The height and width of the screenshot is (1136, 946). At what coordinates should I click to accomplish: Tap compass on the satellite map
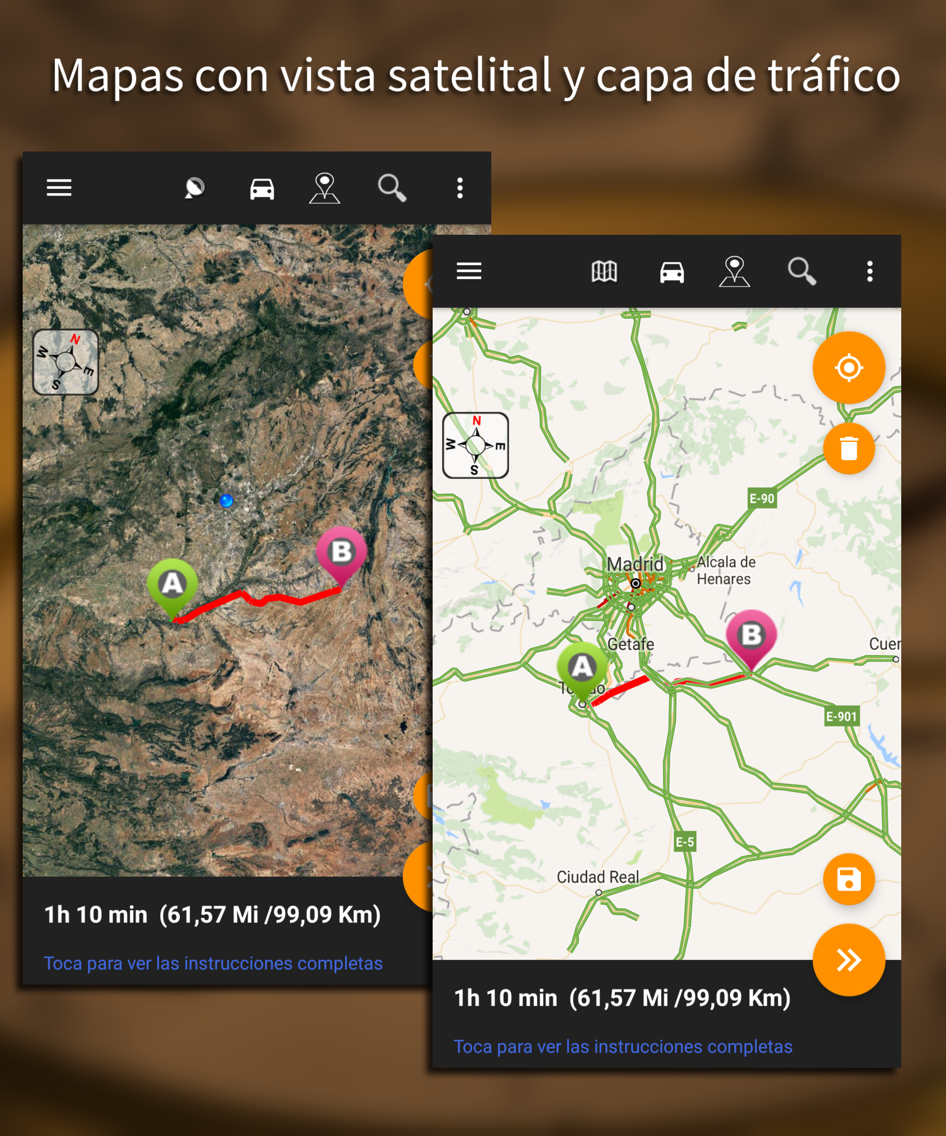[x=66, y=362]
